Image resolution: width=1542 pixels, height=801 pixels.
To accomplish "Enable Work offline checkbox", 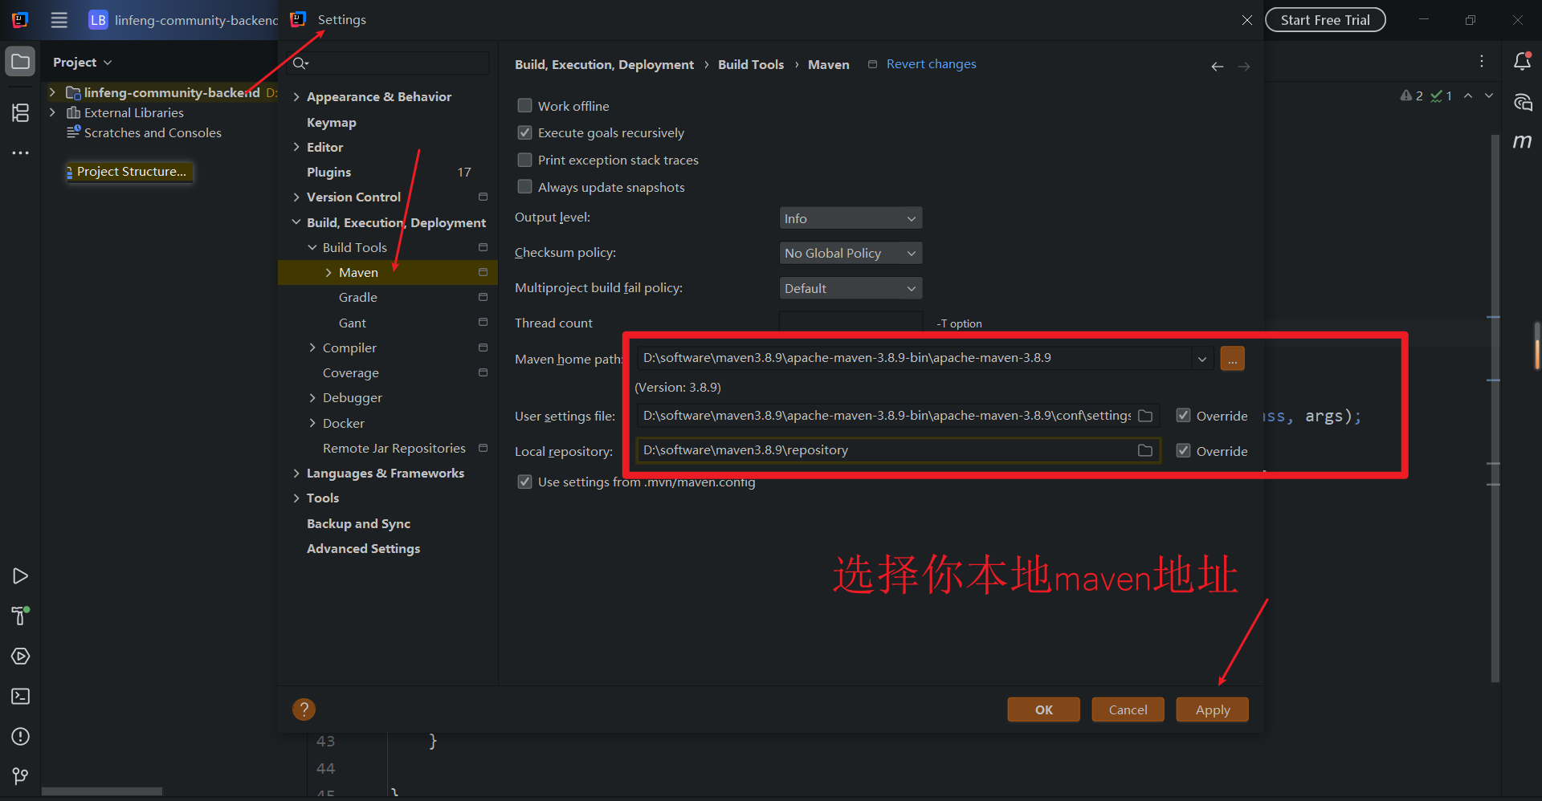I will point(524,105).
